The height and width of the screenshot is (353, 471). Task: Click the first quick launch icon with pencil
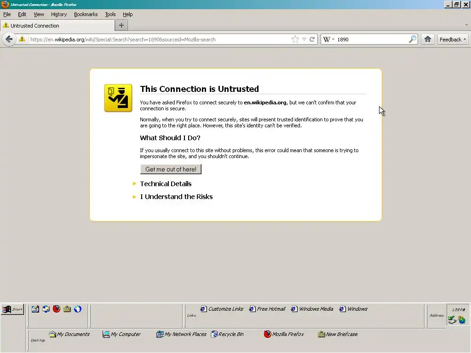pyautogui.click(x=35, y=309)
